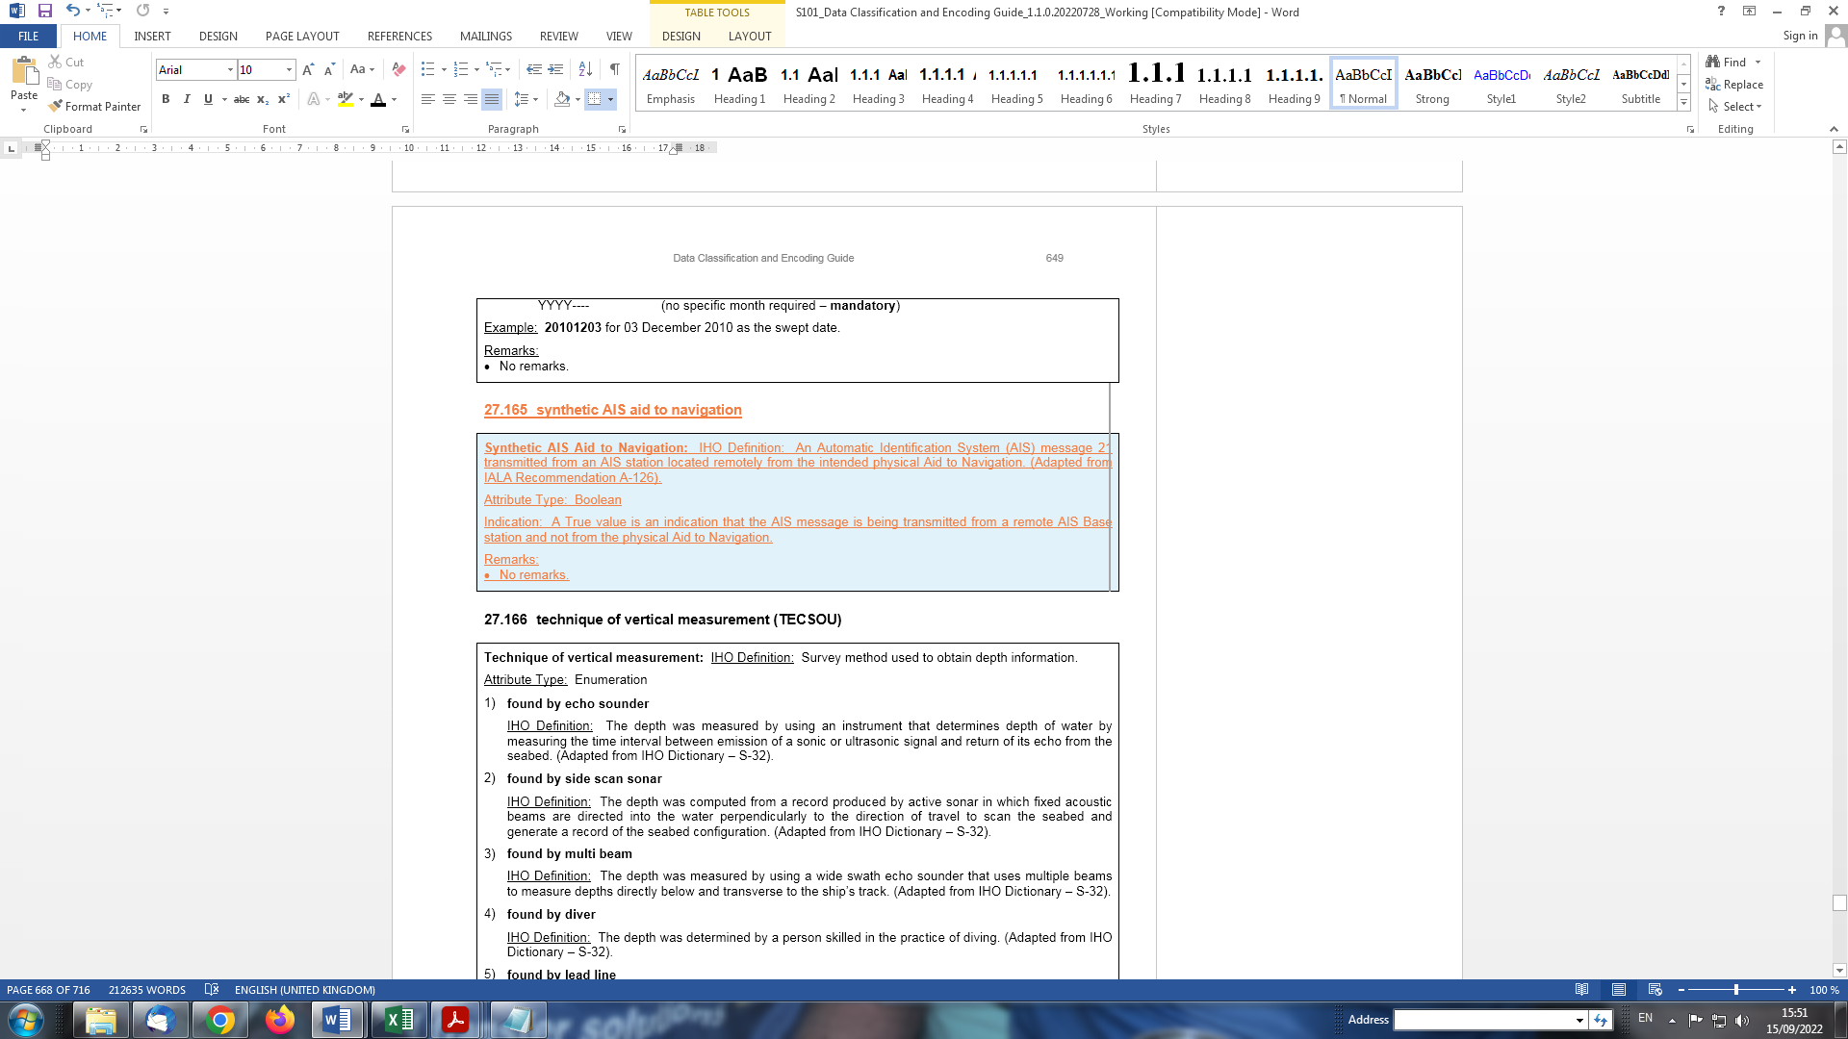This screenshot has width=1848, height=1039.
Task: Switch to the PAGE LAYOUT tab
Action: tap(302, 37)
